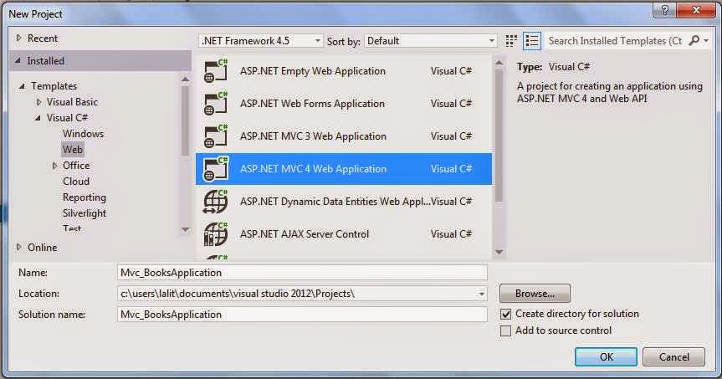Switch to small icons view
This screenshot has width=722, height=379.
tap(511, 41)
